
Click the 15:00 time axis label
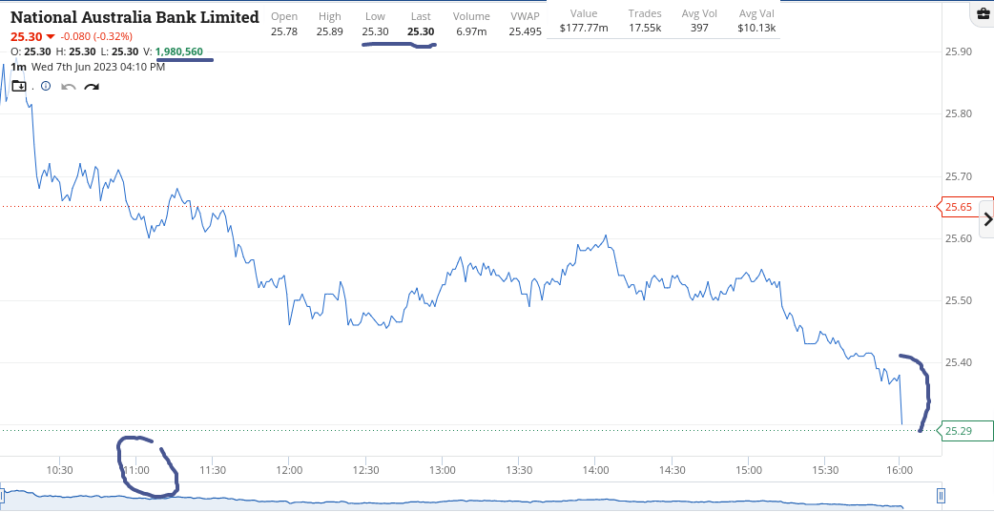[748, 471]
